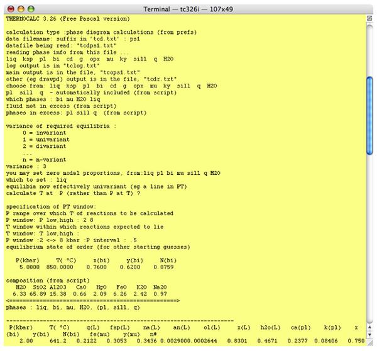The width and height of the screenshot is (377, 351).
Task: Click the '0 = invariant' line
Action: (x=44, y=133)
